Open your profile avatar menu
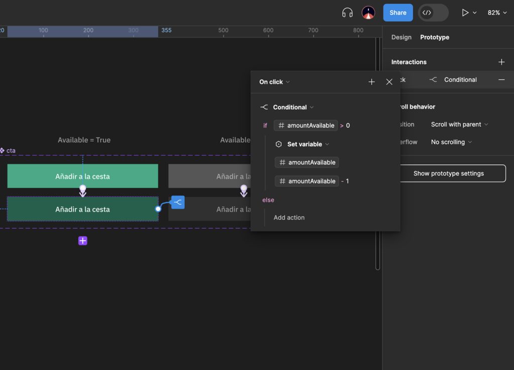Screen dimensions: 514x370 [368, 13]
